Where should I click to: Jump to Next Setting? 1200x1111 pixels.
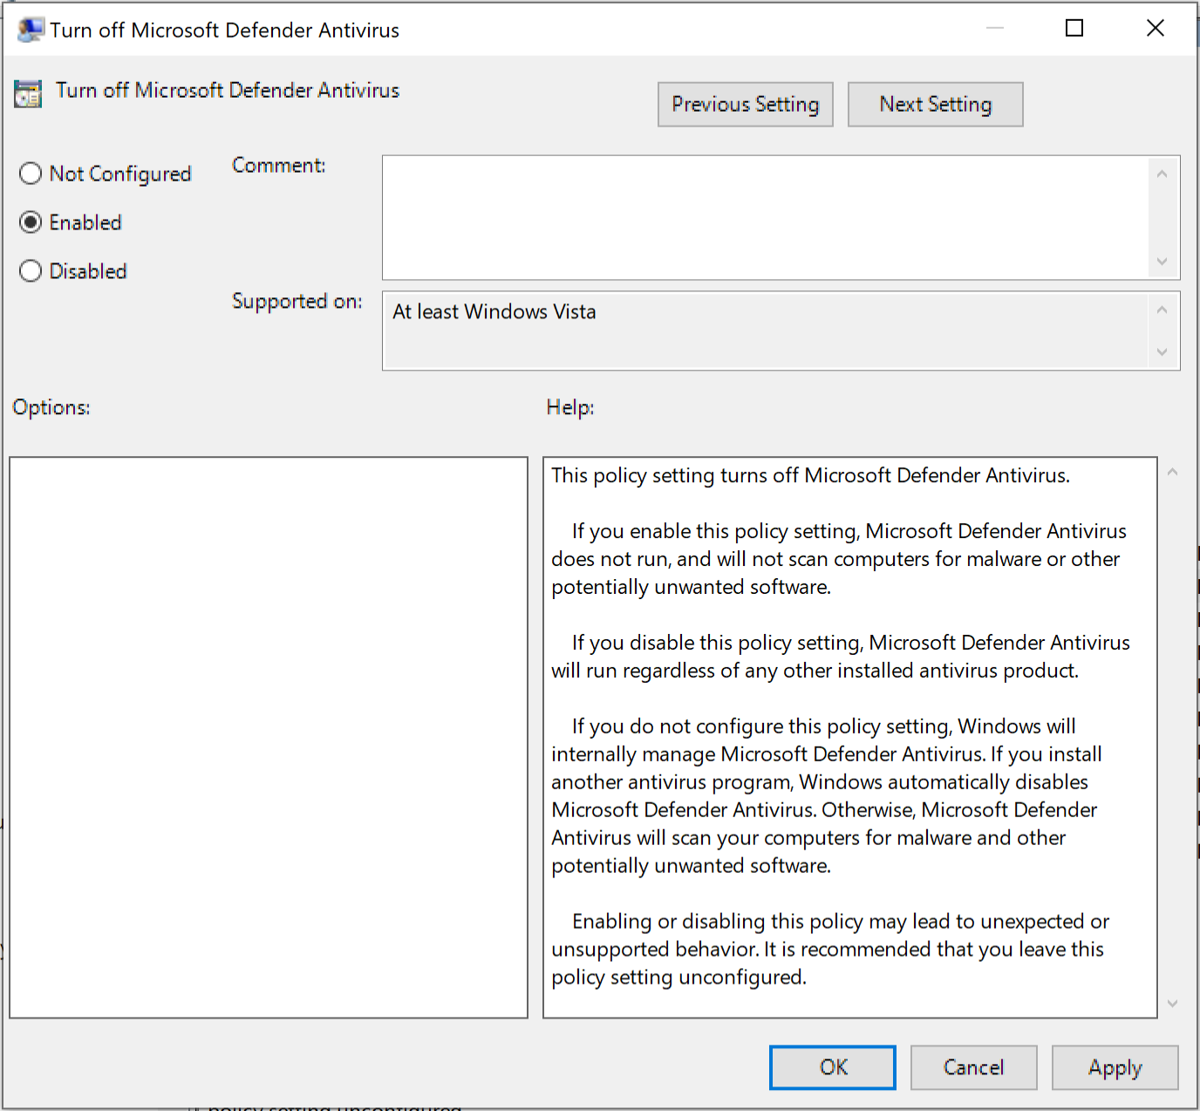tap(935, 105)
